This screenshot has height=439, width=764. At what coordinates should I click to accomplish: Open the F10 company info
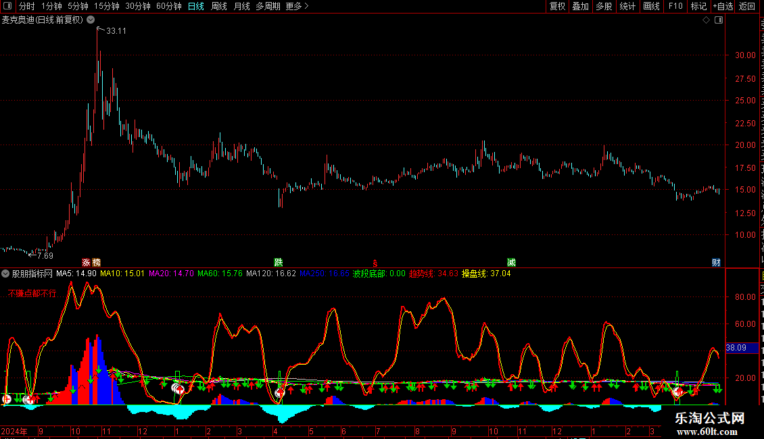click(x=675, y=6)
